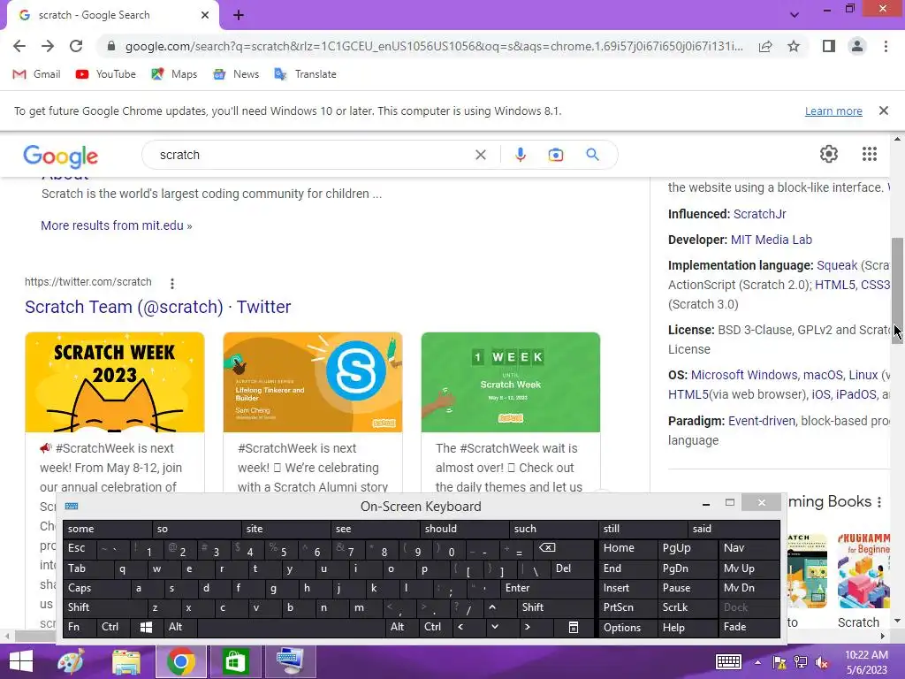The height and width of the screenshot is (679, 905).
Task: Open Scratch Team Twitter result title
Action: point(157,307)
